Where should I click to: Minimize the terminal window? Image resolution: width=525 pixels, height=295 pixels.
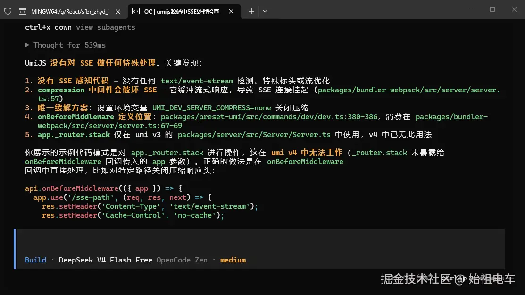(x=471, y=9)
